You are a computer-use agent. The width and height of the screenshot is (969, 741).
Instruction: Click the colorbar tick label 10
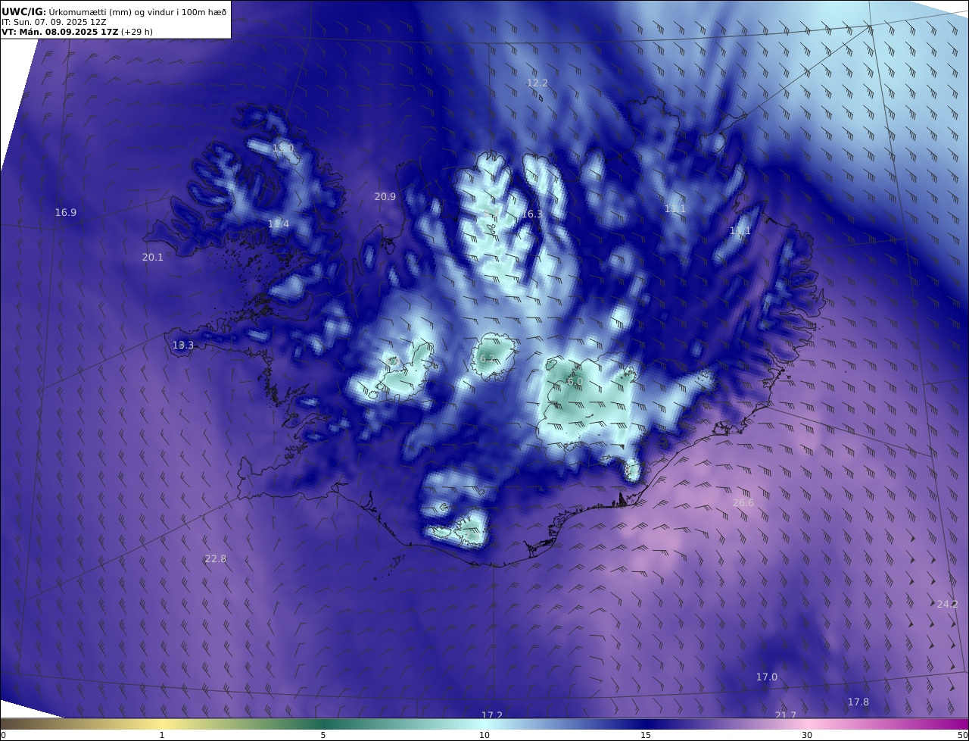pyautogui.click(x=484, y=736)
